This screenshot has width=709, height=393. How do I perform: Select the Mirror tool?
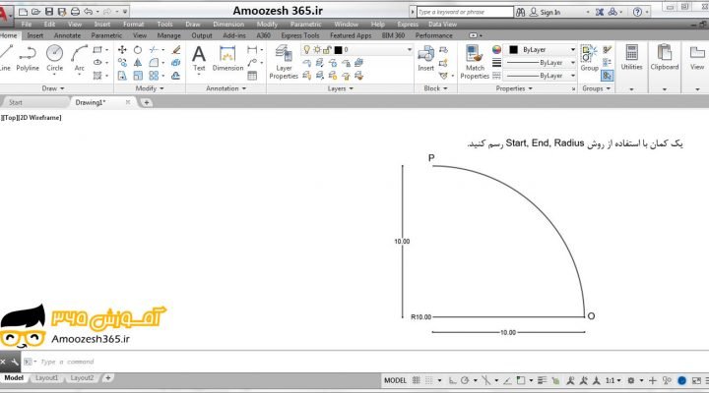(138, 63)
